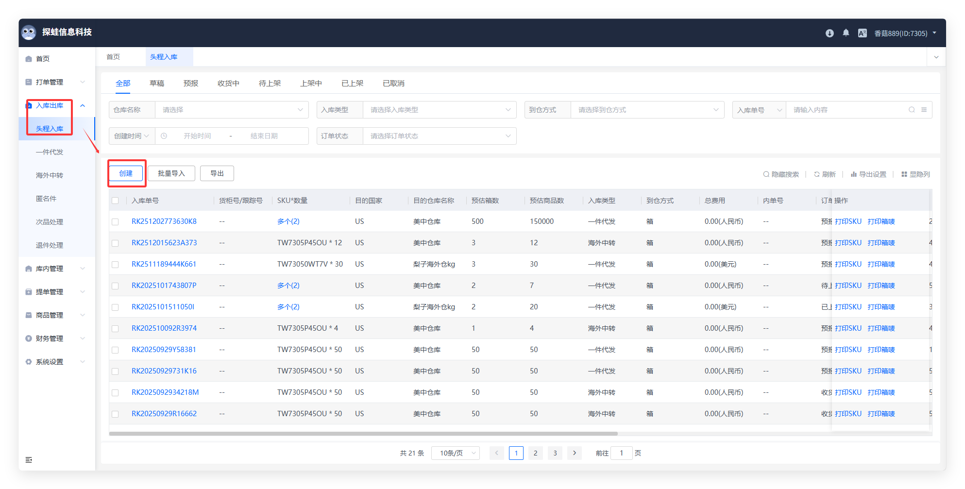Tick the checkbox for RK20250929R16662
The image size is (965, 489).
115,414
